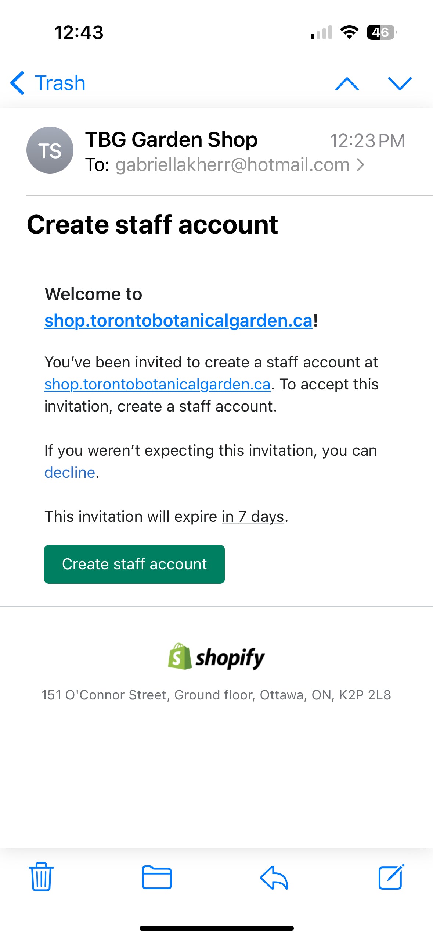433x940 pixels.
Task: Tap the compose new message icon
Action: 391,877
